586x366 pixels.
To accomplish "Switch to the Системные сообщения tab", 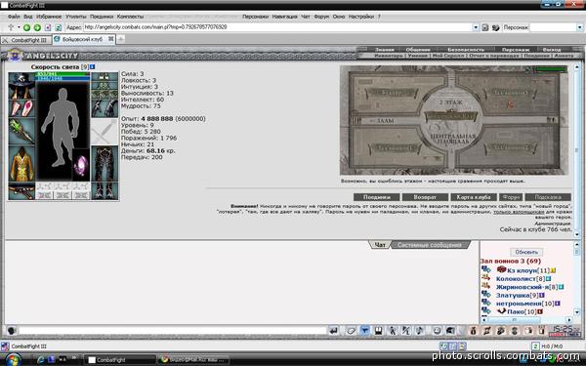I will (x=429, y=245).
